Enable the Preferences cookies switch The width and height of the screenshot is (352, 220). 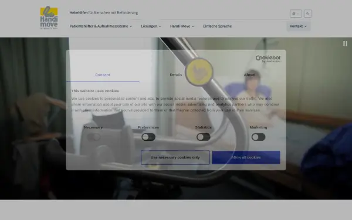click(148, 137)
